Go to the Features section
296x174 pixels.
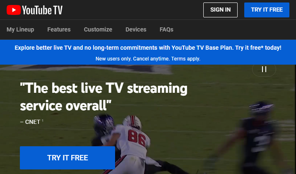click(x=59, y=29)
